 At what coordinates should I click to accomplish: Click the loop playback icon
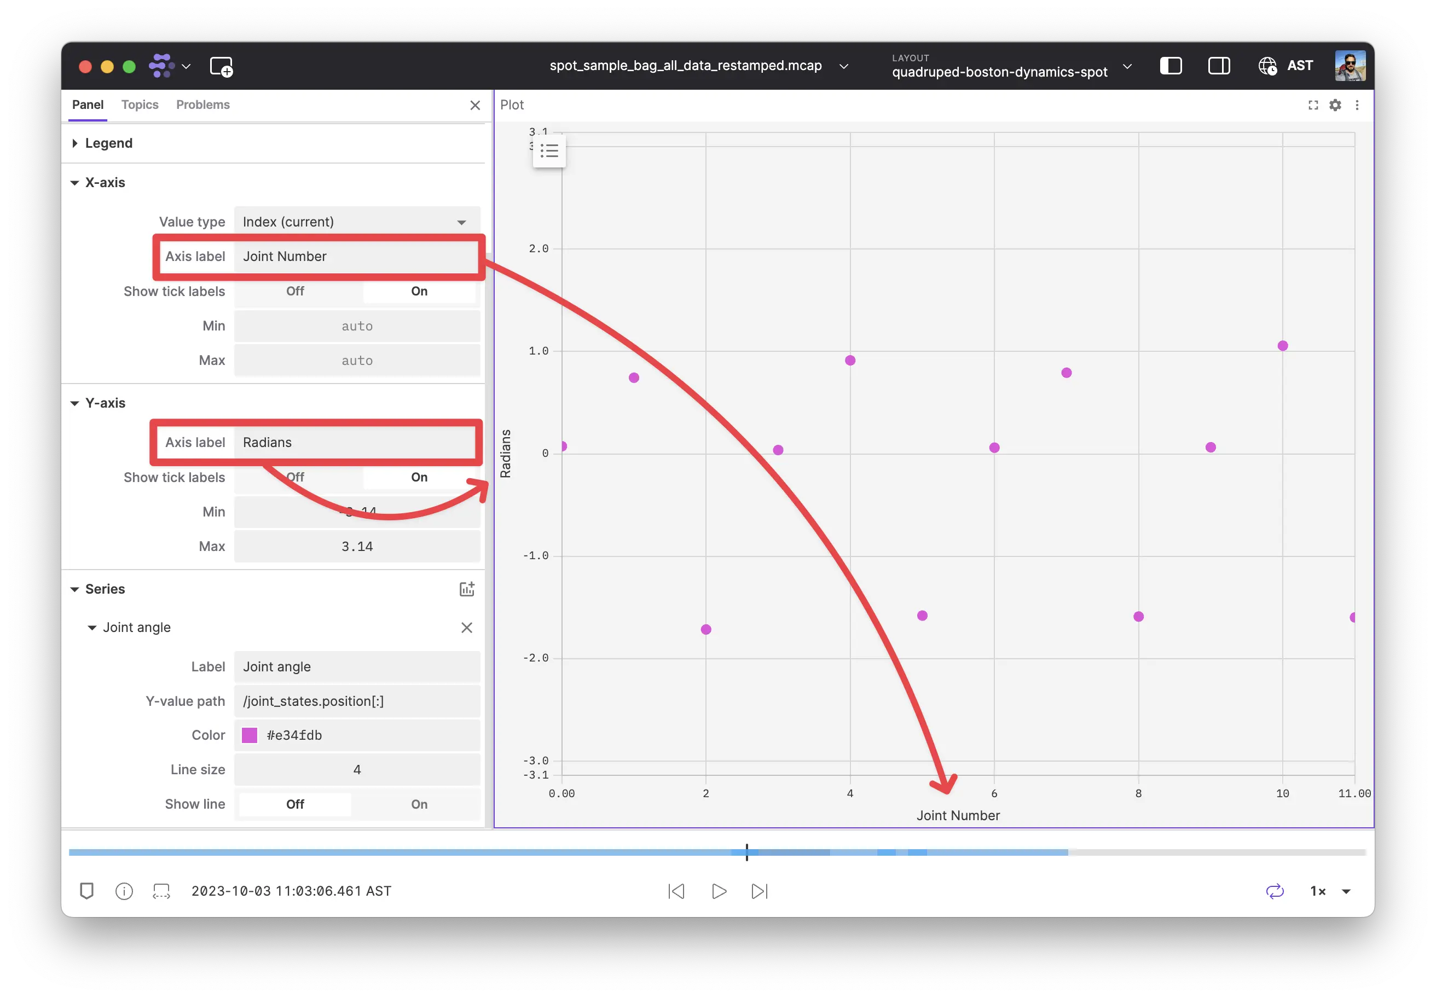click(x=1276, y=891)
